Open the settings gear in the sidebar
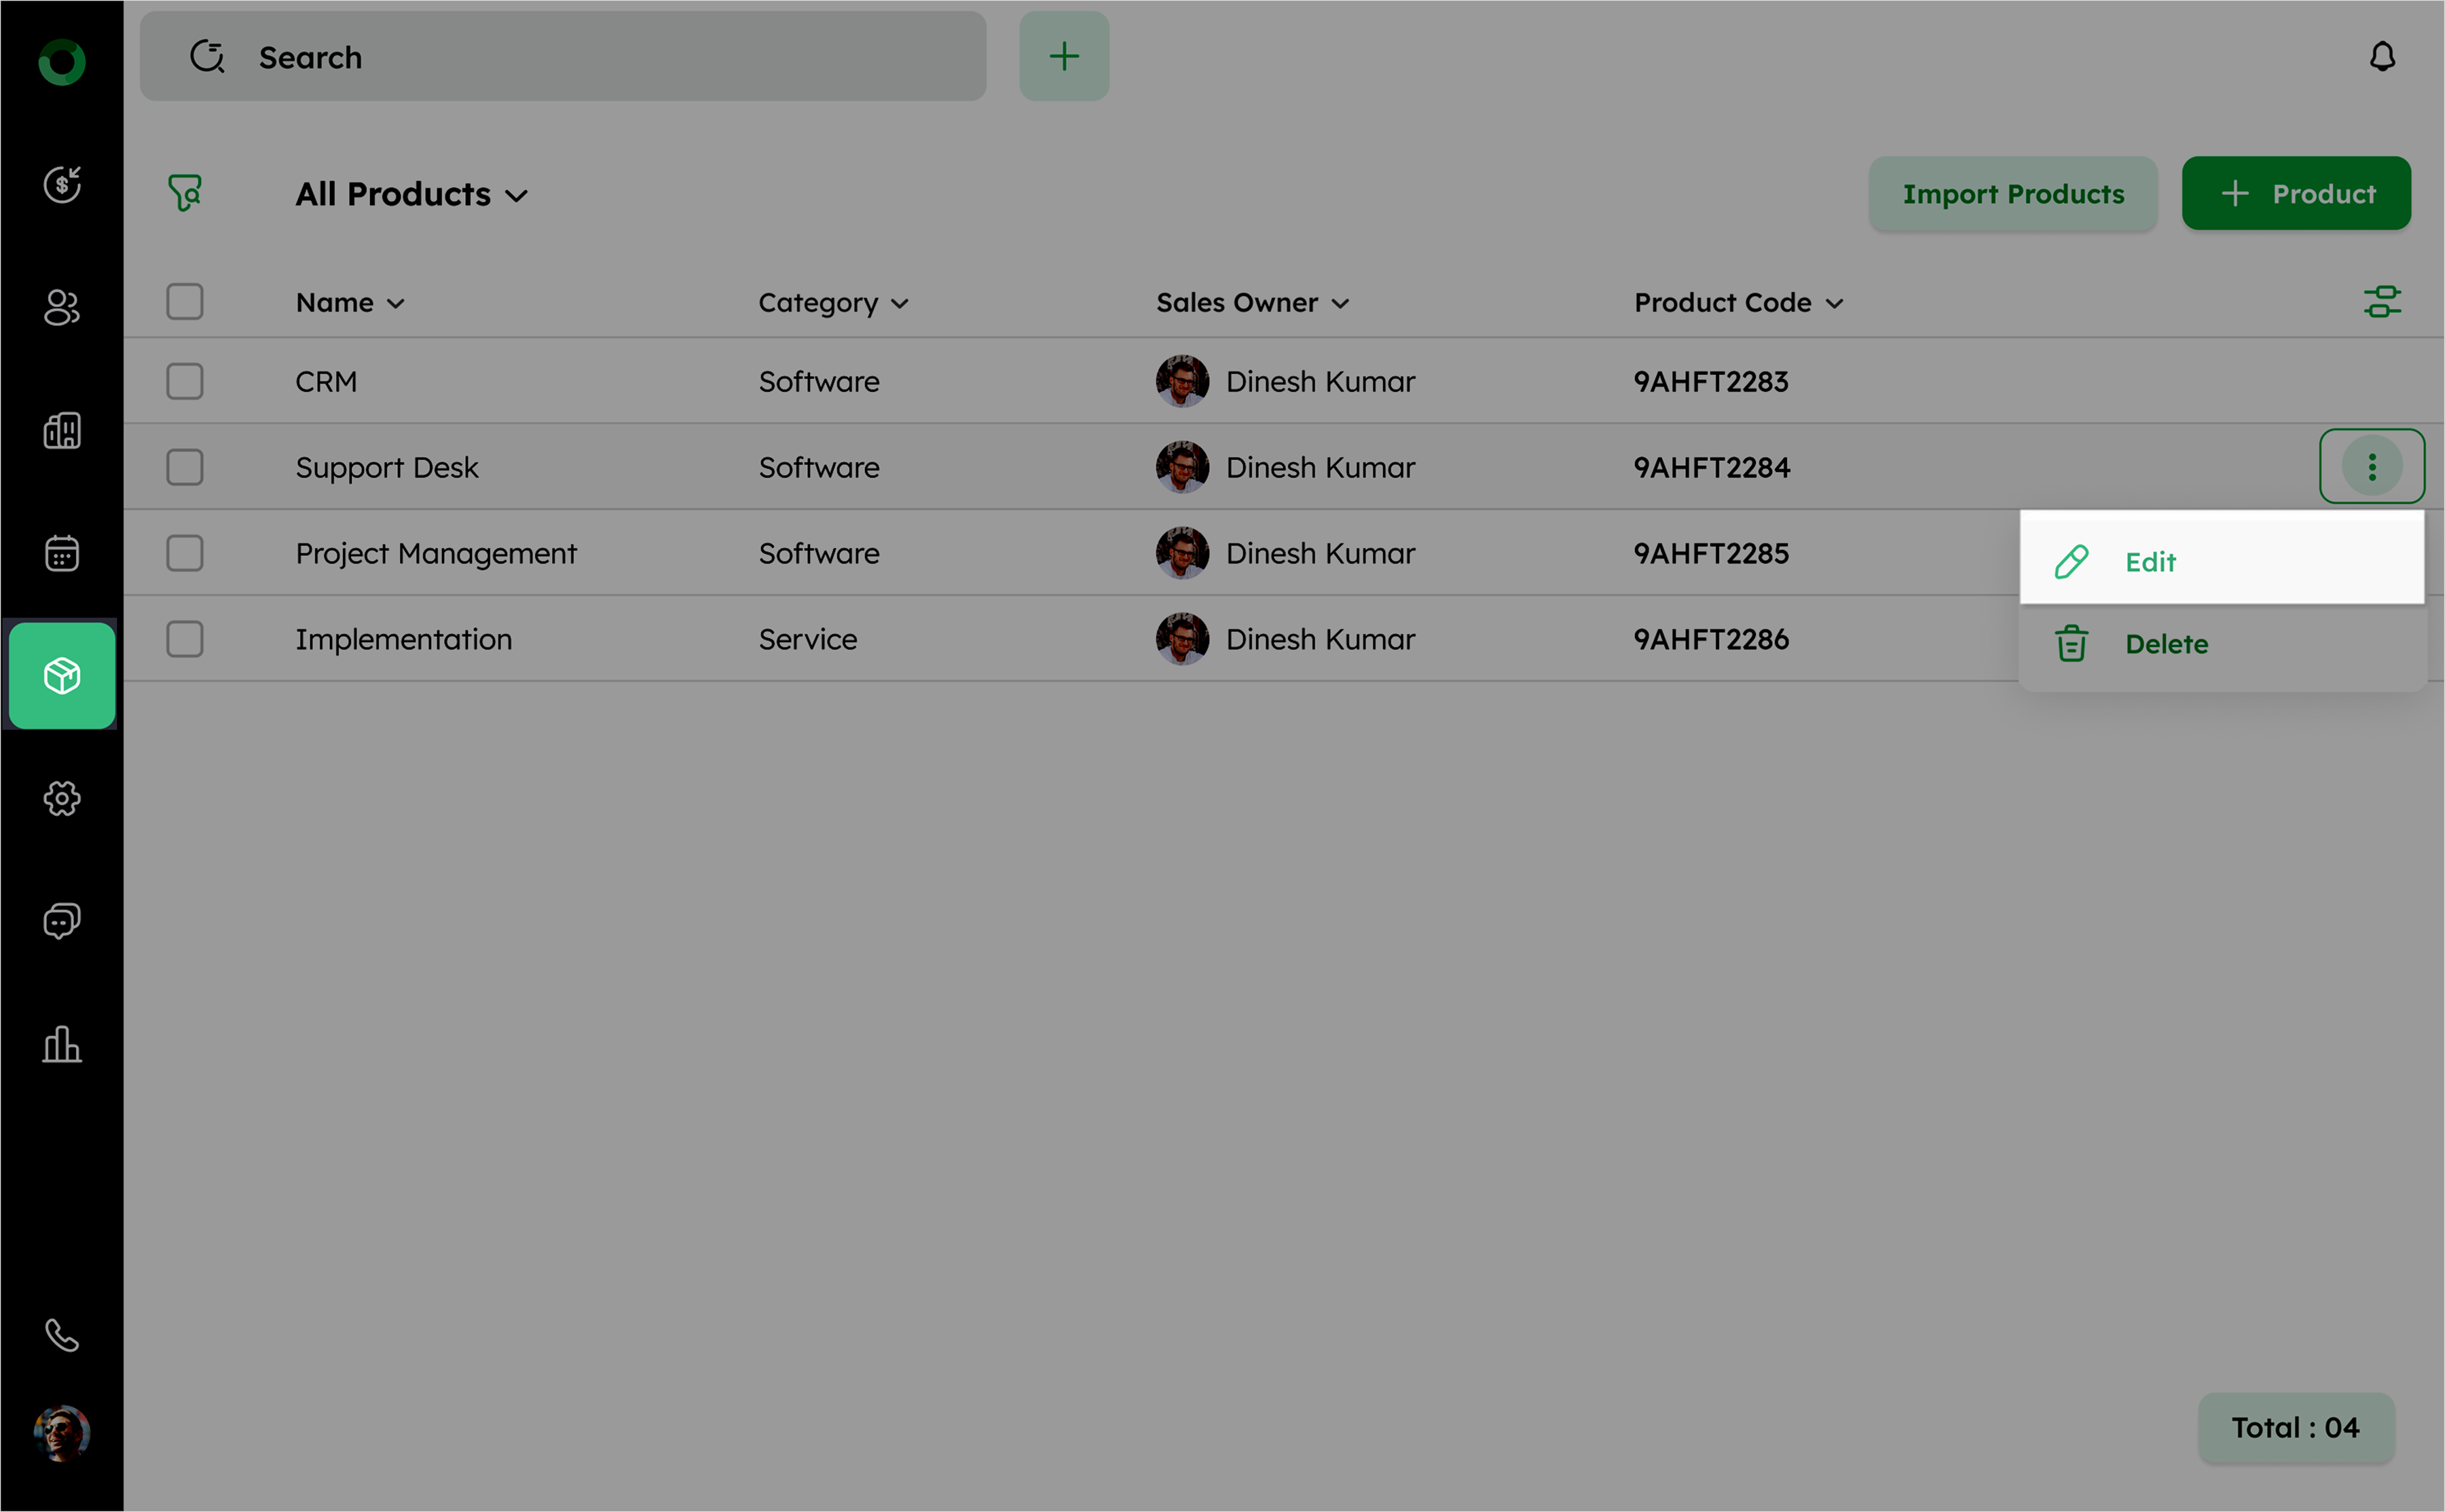Viewport: 2445px width, 1512px height. pos(62,798)
